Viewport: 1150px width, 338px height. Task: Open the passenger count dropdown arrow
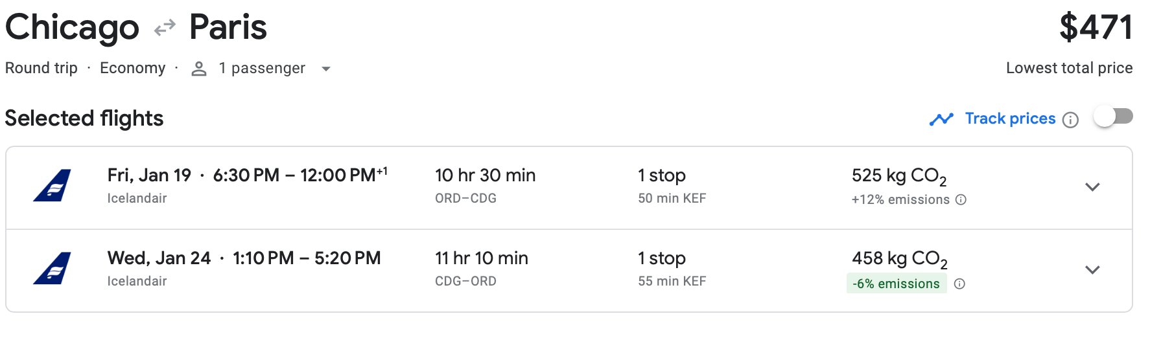326,69
